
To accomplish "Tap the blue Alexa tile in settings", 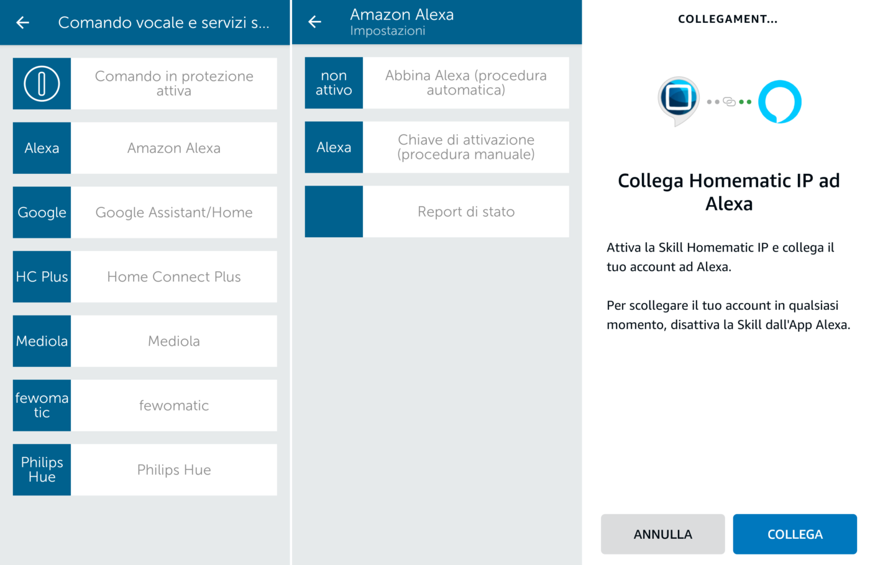I will 334,147.
